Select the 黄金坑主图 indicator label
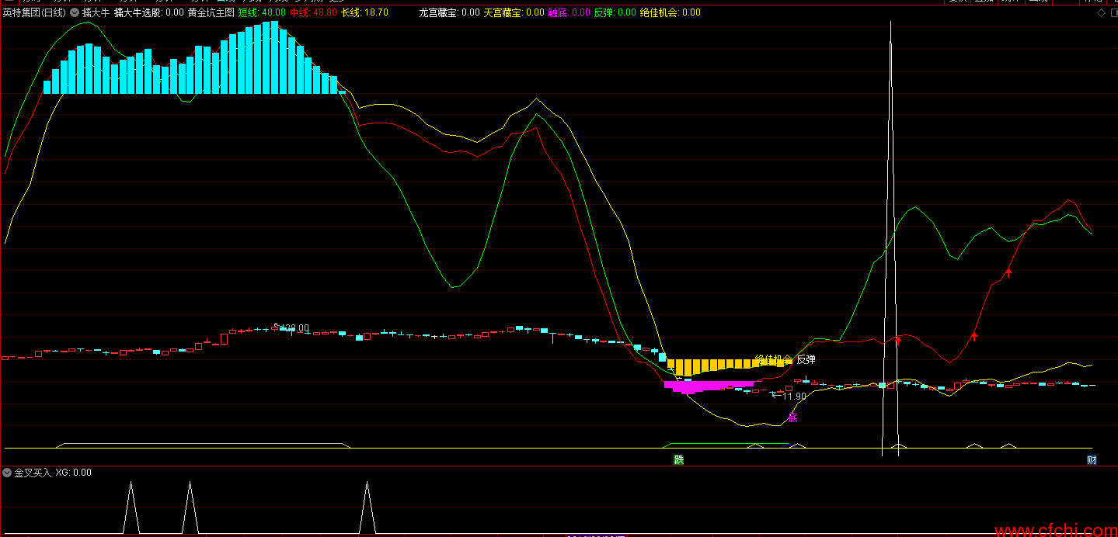Viewport: 1118px width, 537px height. 211,12
